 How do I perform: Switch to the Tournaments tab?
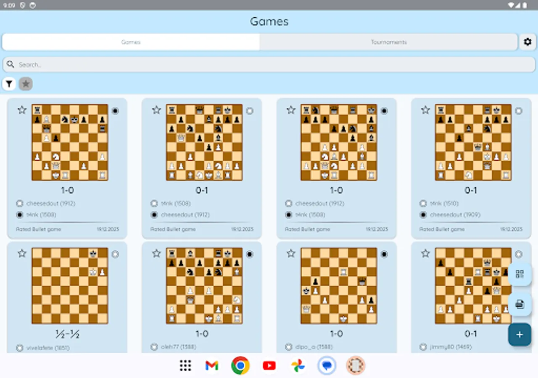(x=388, y=42)
